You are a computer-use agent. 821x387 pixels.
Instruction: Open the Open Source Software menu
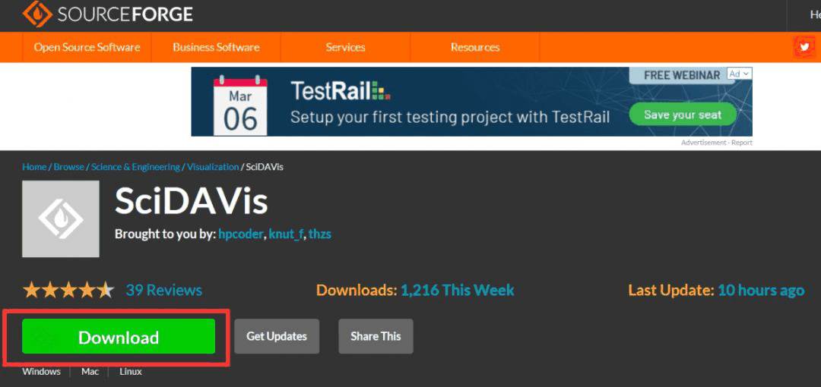pos(87,47)
